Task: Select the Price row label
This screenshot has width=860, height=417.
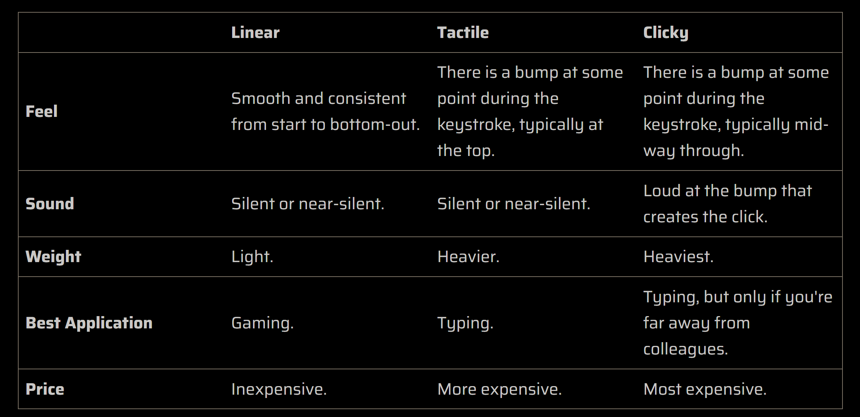Action: tap(45, 389)
